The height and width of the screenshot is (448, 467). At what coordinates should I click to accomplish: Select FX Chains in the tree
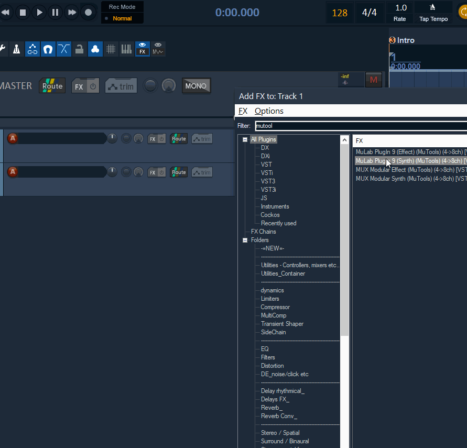pyautogui.click(x=263, y=232)
